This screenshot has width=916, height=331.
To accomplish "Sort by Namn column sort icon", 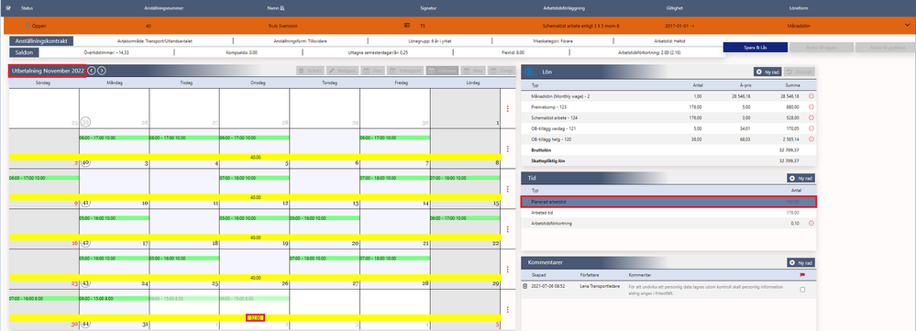I will click(x=282, y=8).
